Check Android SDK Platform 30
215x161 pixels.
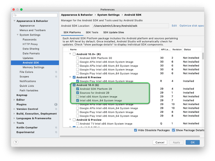[x=78, y=58]
